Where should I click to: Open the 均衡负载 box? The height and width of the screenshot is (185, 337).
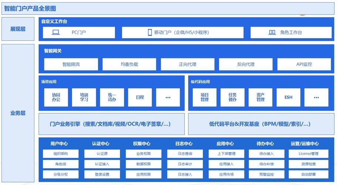pyautogui.click(x=129, y=64)
